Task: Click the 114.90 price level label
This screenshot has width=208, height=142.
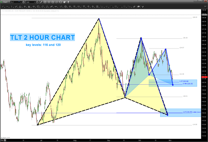Action: 195,124
